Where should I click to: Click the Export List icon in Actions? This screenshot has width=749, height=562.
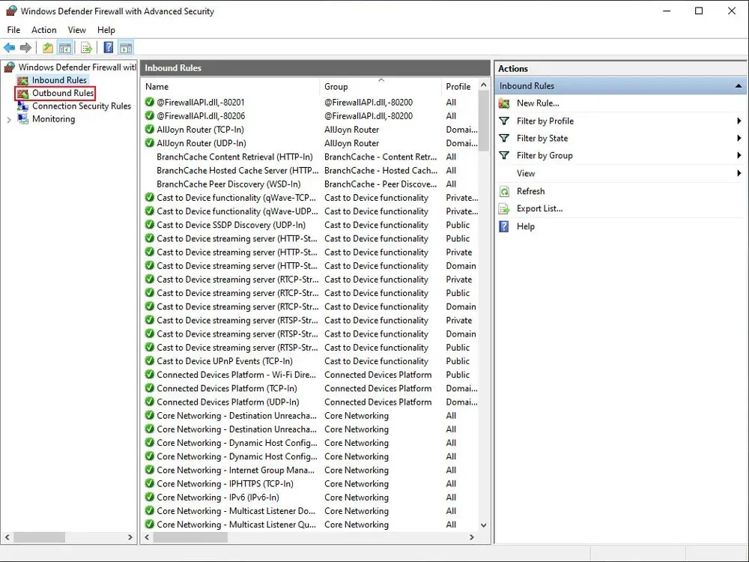[504, 209]
